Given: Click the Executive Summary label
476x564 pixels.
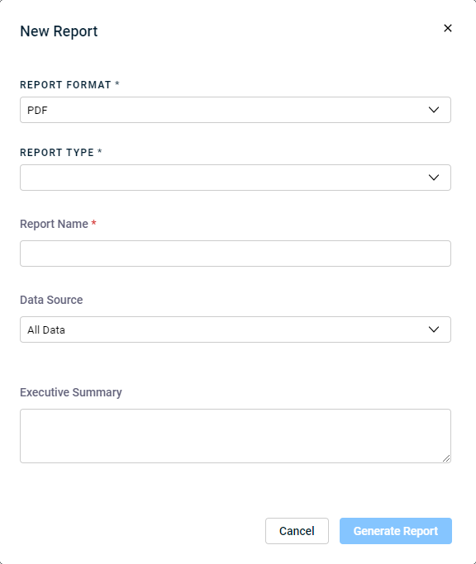Looking at the screenshot, I should [71, 392].
